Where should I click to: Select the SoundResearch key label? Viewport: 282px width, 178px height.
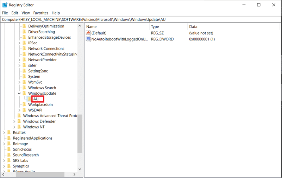[26, 155]
